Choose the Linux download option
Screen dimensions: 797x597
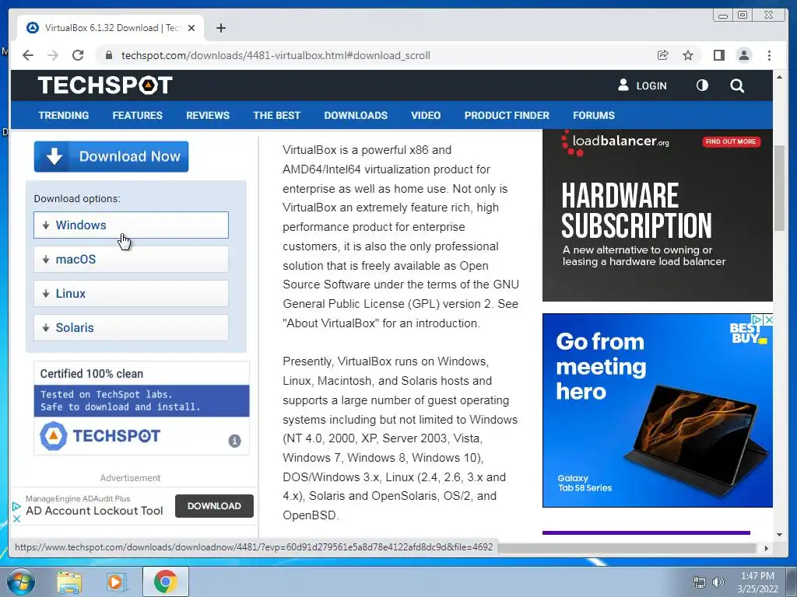click(x=131, y=293)
